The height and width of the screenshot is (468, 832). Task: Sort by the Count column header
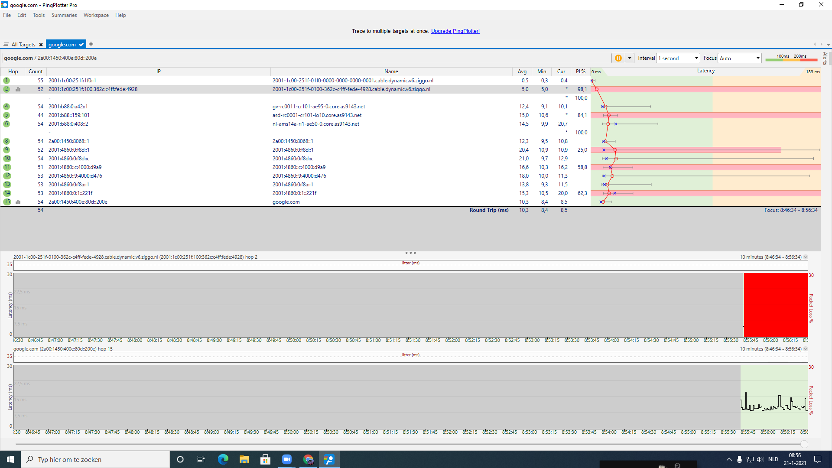click(36, 71)
